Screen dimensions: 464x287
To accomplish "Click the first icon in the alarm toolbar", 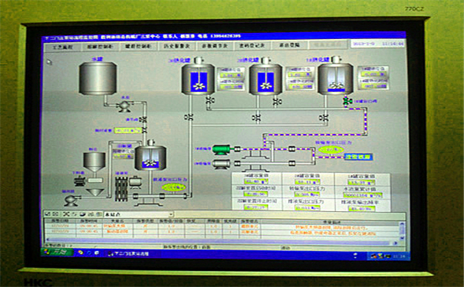I will [x=48, y=214].
